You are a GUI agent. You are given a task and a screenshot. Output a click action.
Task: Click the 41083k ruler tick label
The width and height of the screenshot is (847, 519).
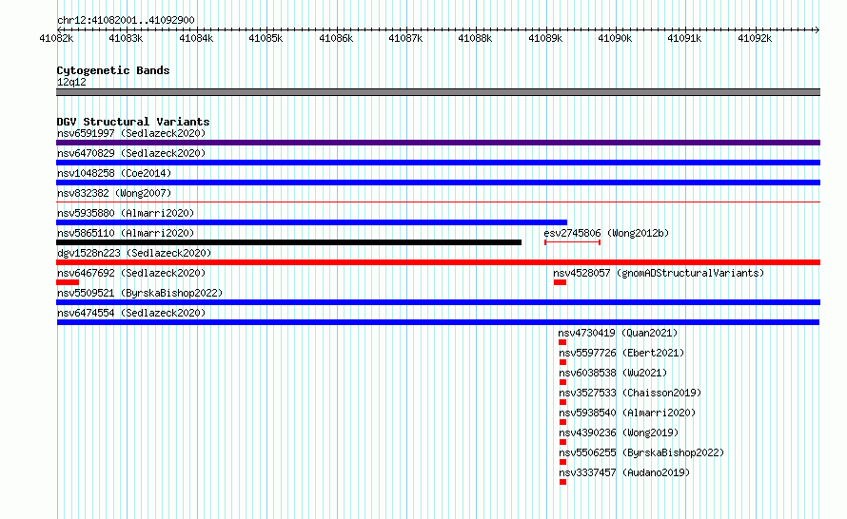tap(126, 38)
